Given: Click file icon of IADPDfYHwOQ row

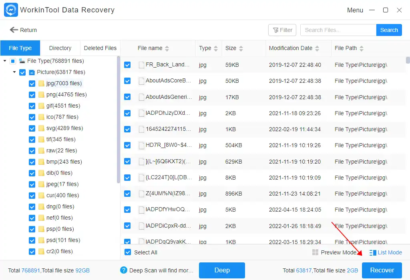Looking at the screenshot, I should pyautogui.click(x=141, y=210).
